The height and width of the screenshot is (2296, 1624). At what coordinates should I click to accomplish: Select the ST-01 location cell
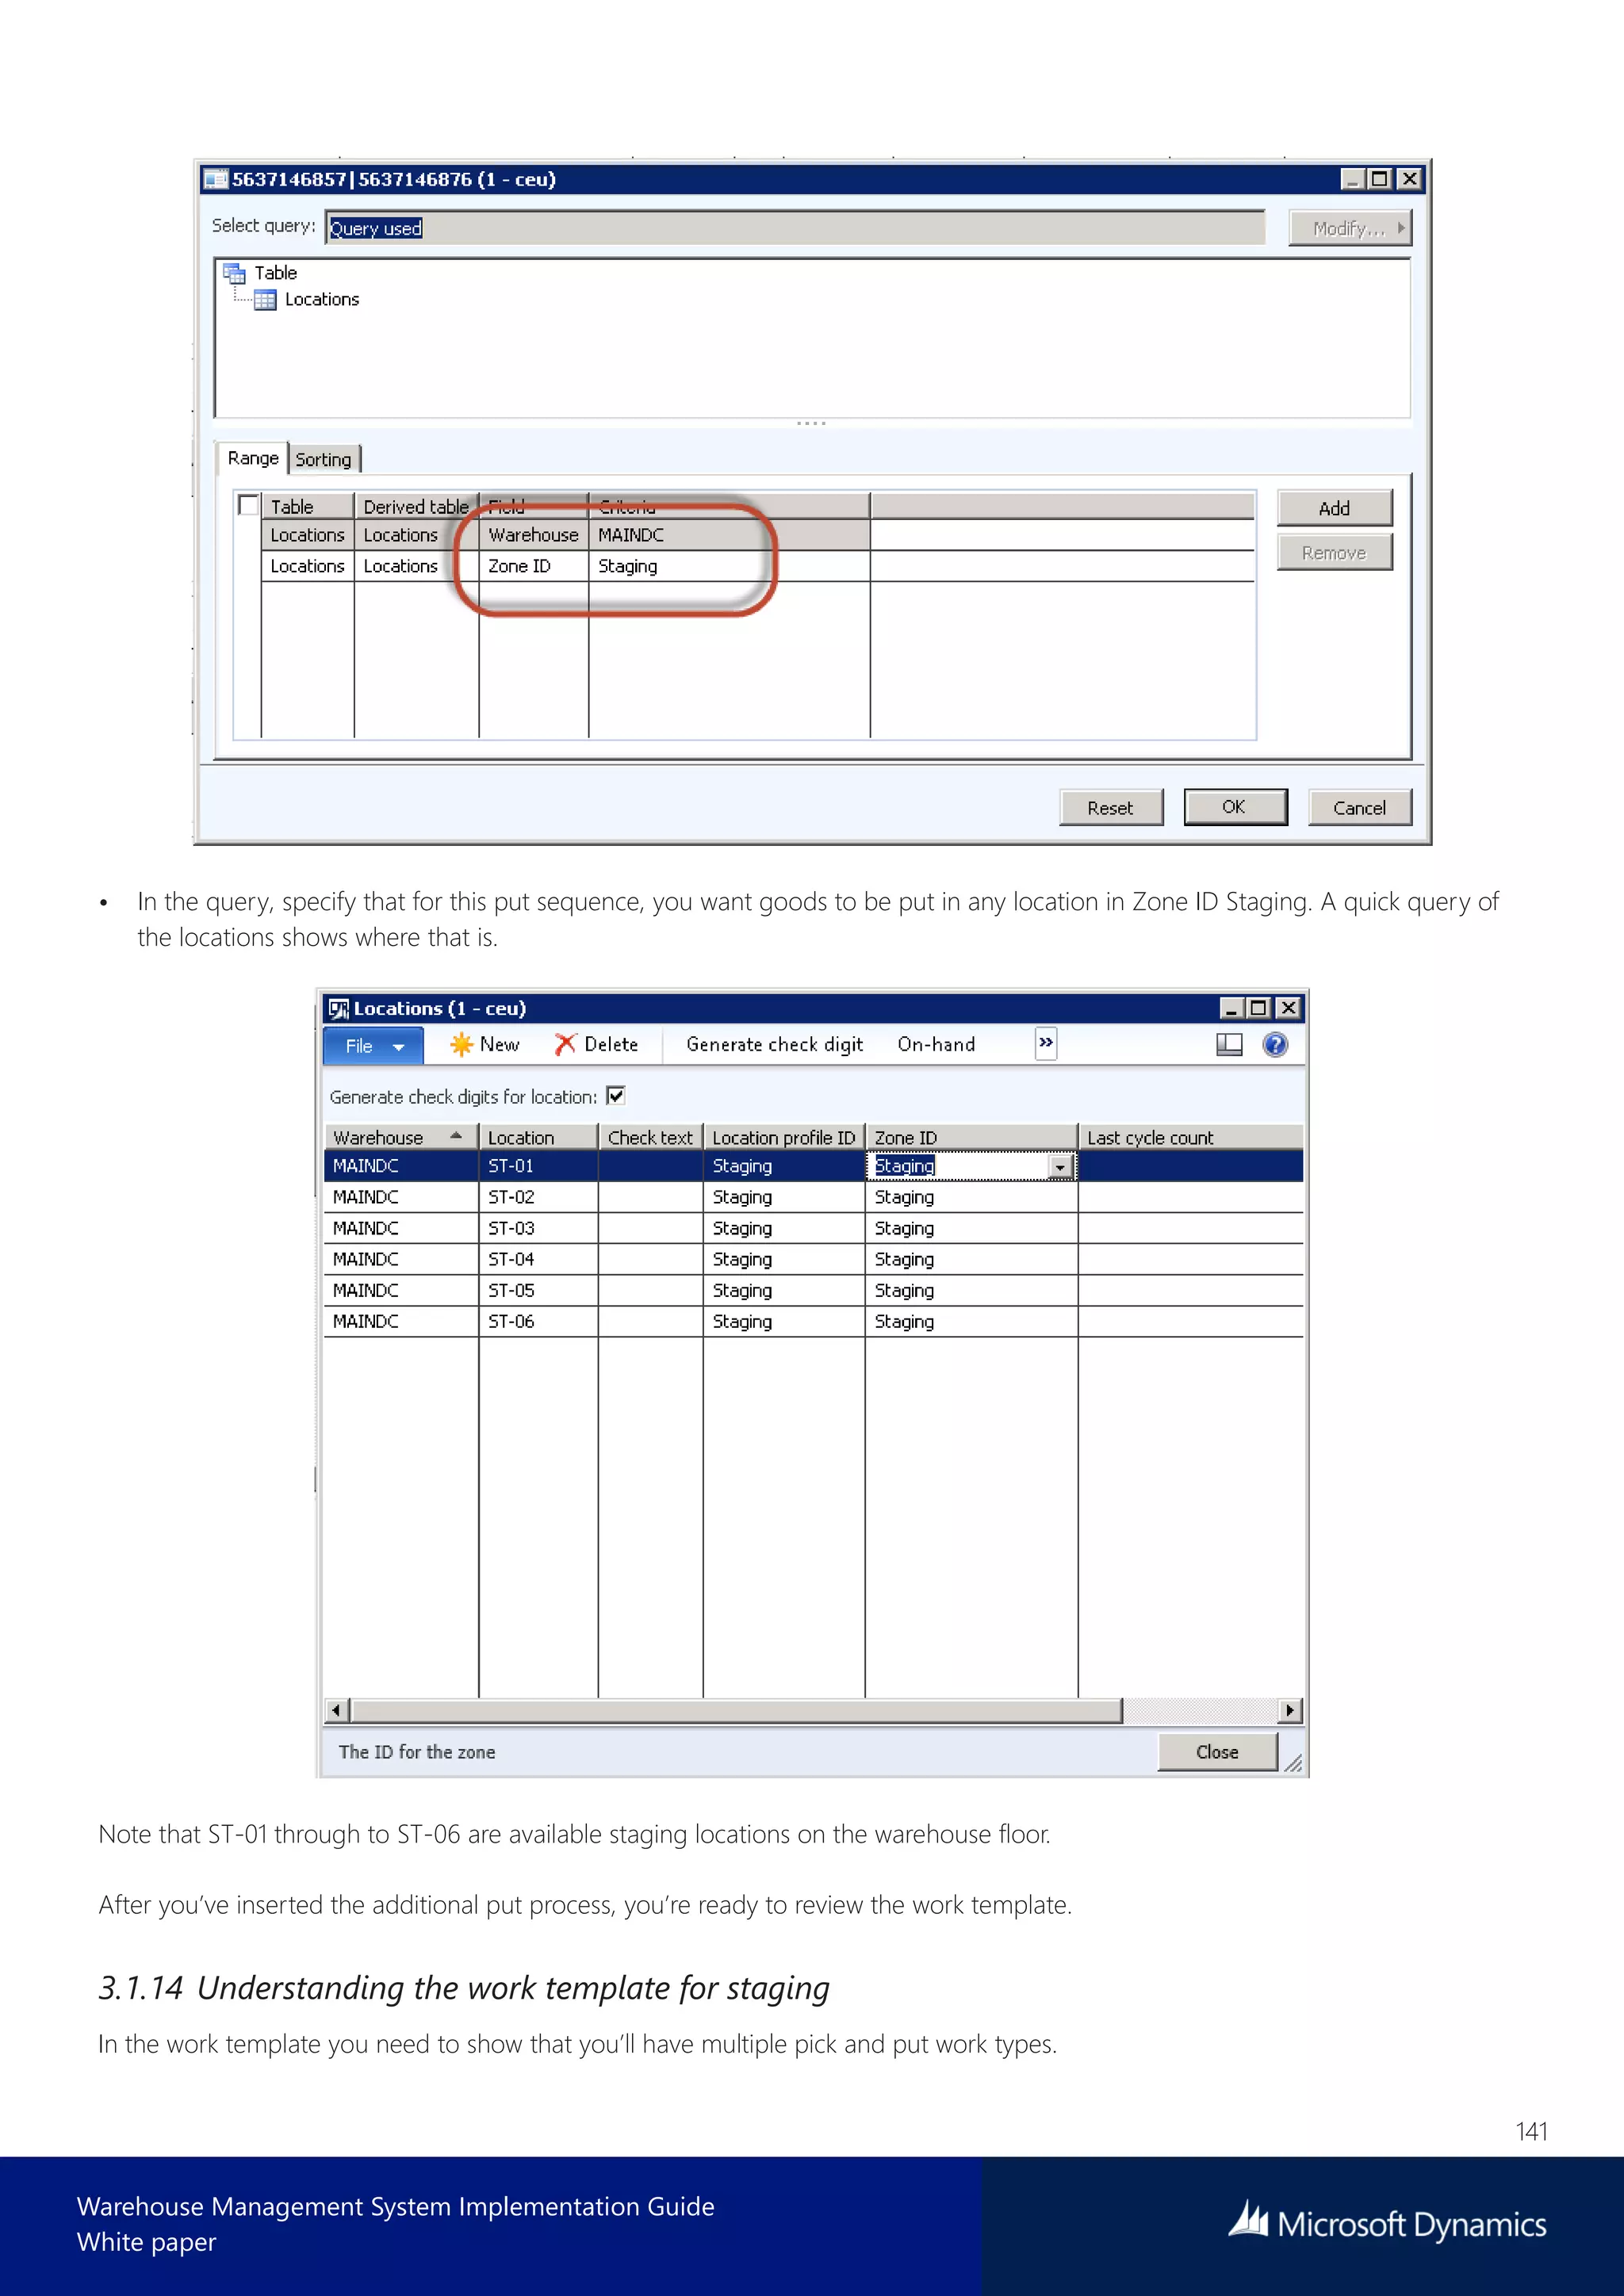tap(538, 1166)
